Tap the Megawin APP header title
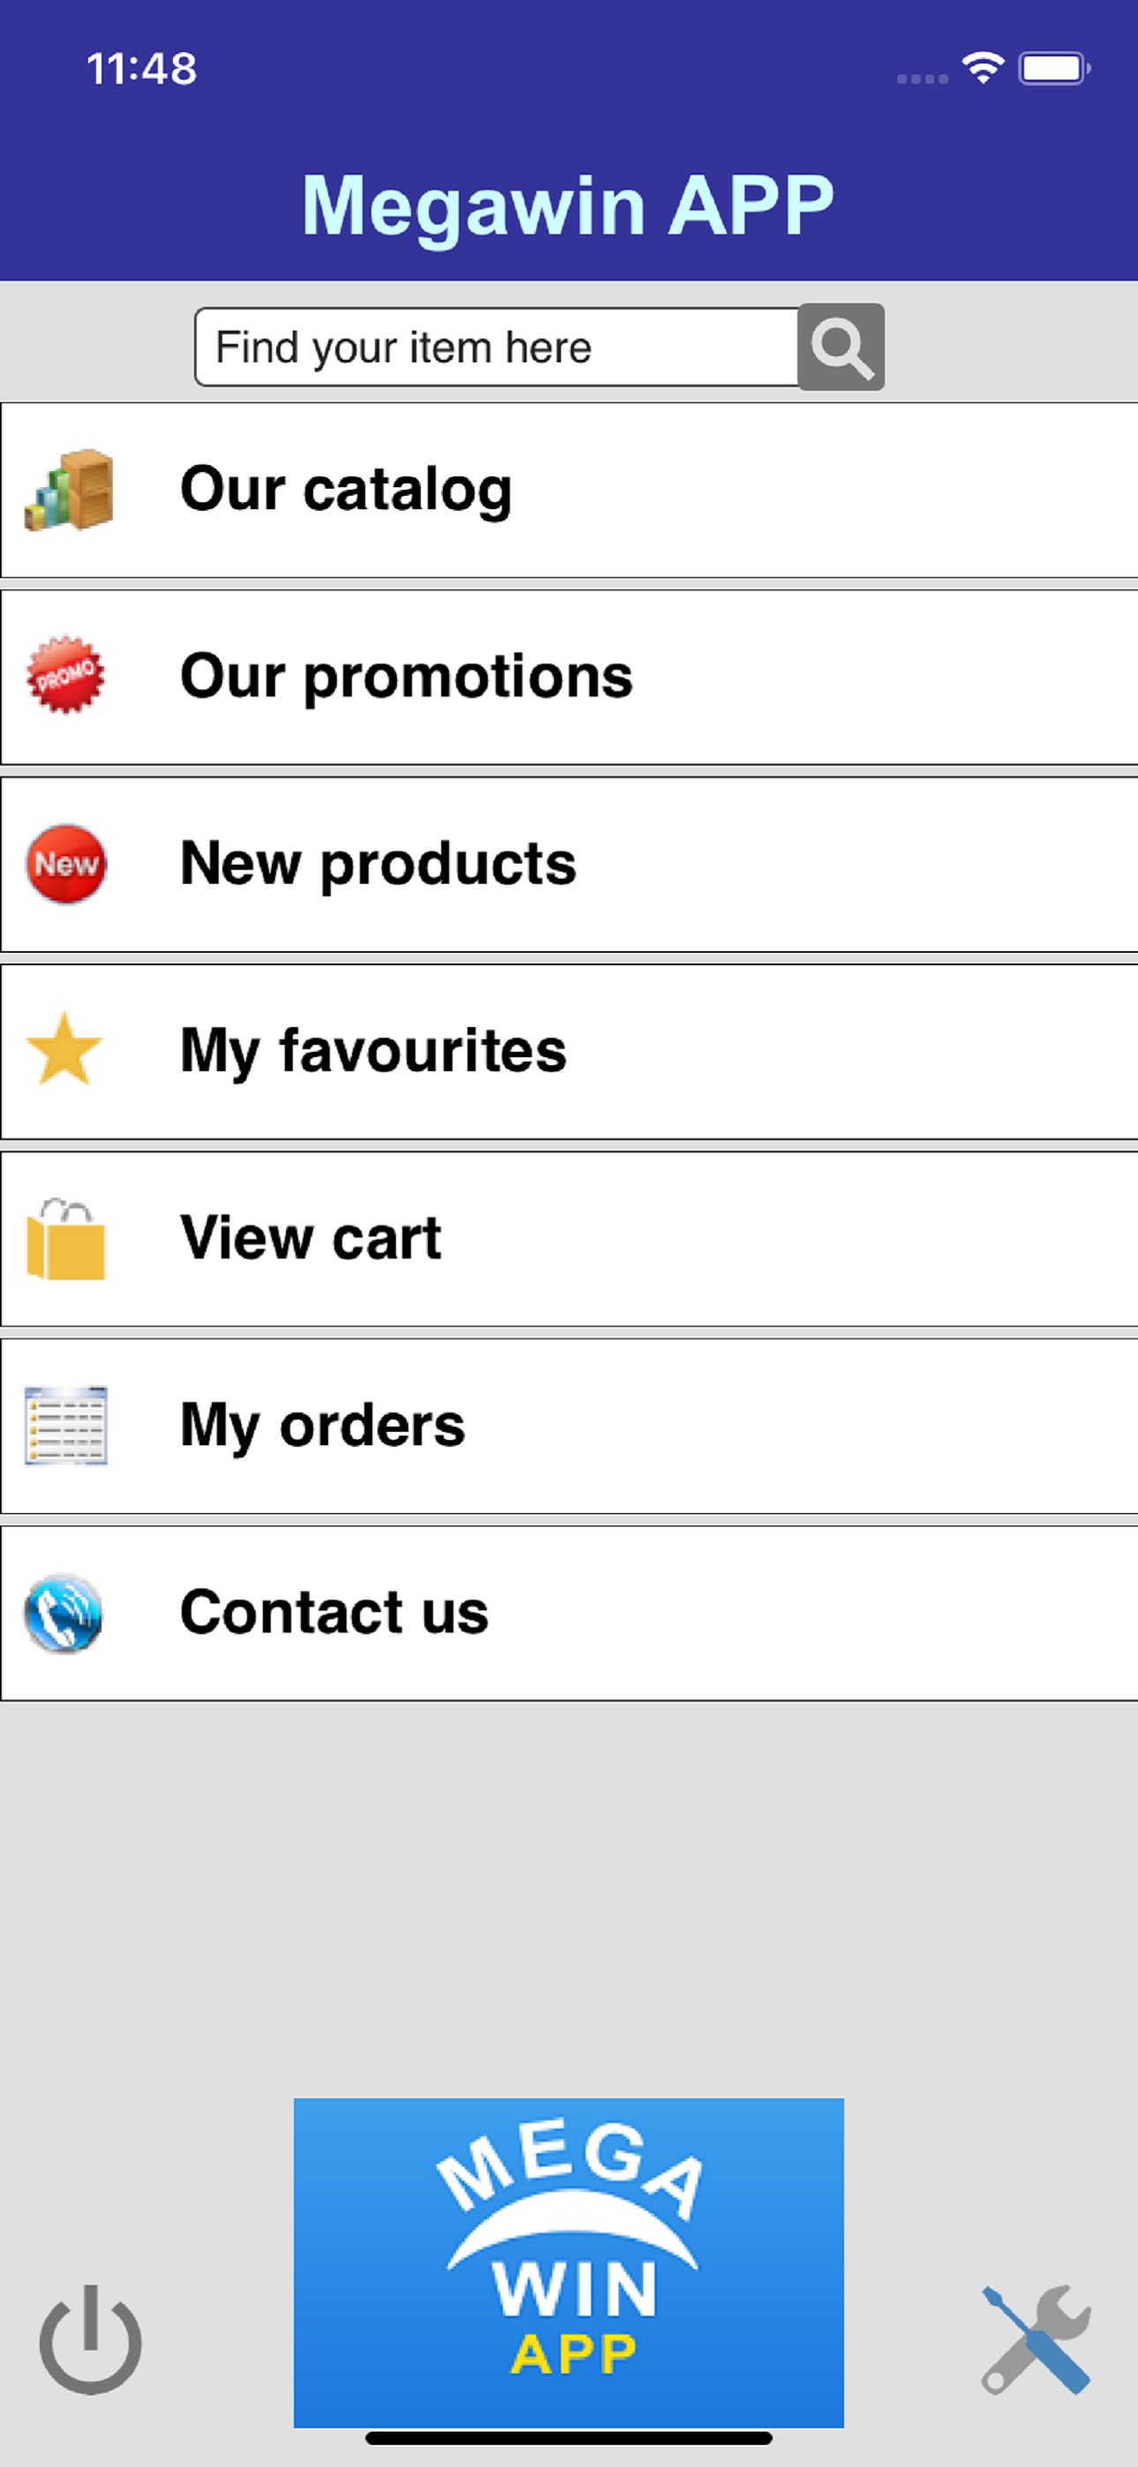The image size is (1138, 2467). click(x=568, y=205)
